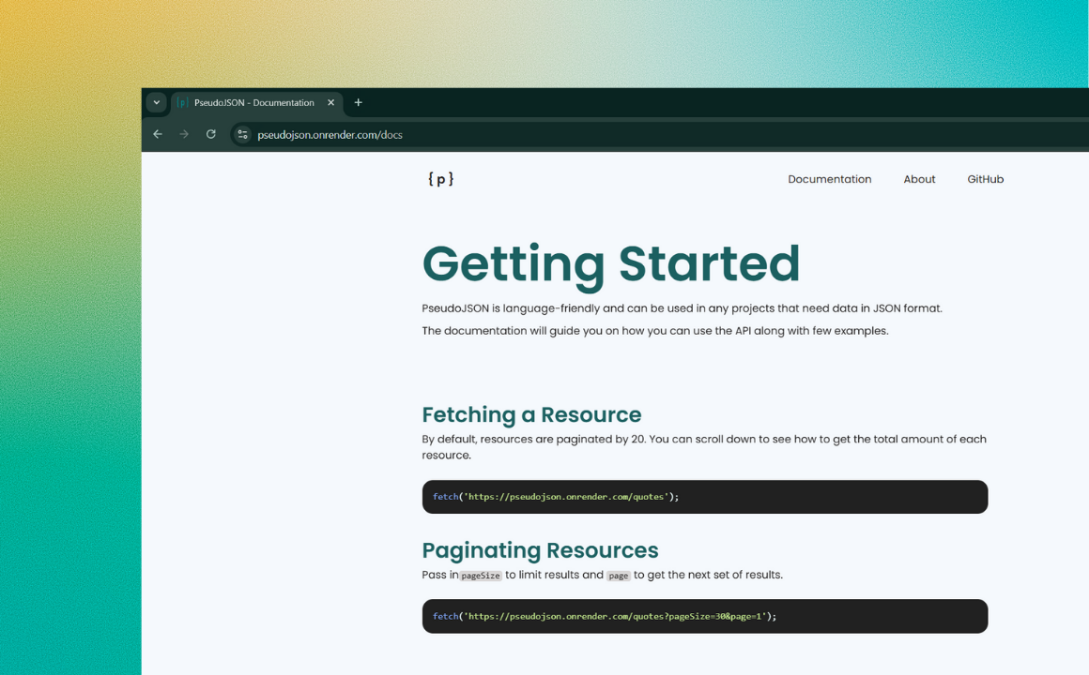Click the pageSize inline code label

coord(481,576)
